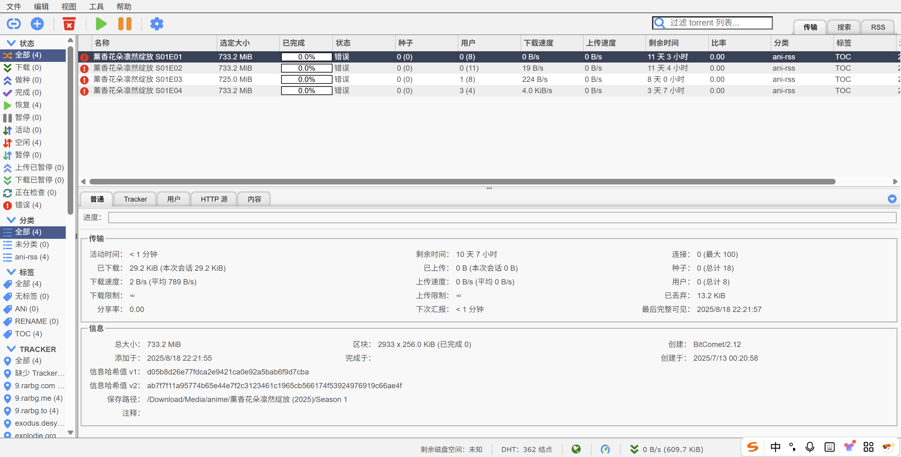Screen dimensions: 901x457
Task: Sort by the 名称 column header
Action: tap(154, 43)
